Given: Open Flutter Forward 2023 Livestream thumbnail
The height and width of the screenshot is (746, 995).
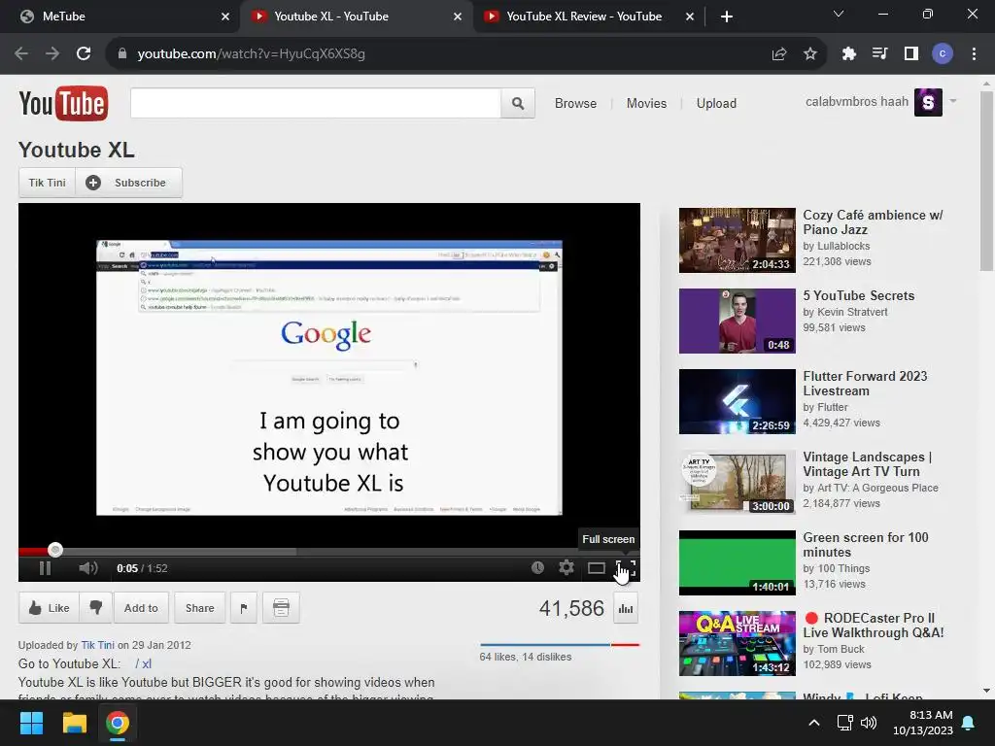Looking at the screenshot, I should (x=737, y=401).
